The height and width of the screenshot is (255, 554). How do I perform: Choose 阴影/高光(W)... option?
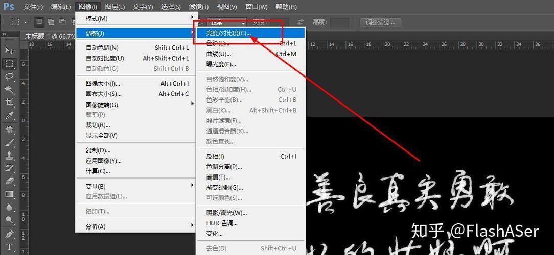[x=250, y=213]
